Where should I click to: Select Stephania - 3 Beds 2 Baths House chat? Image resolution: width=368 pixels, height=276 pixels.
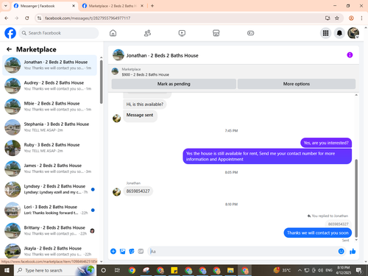49,127
